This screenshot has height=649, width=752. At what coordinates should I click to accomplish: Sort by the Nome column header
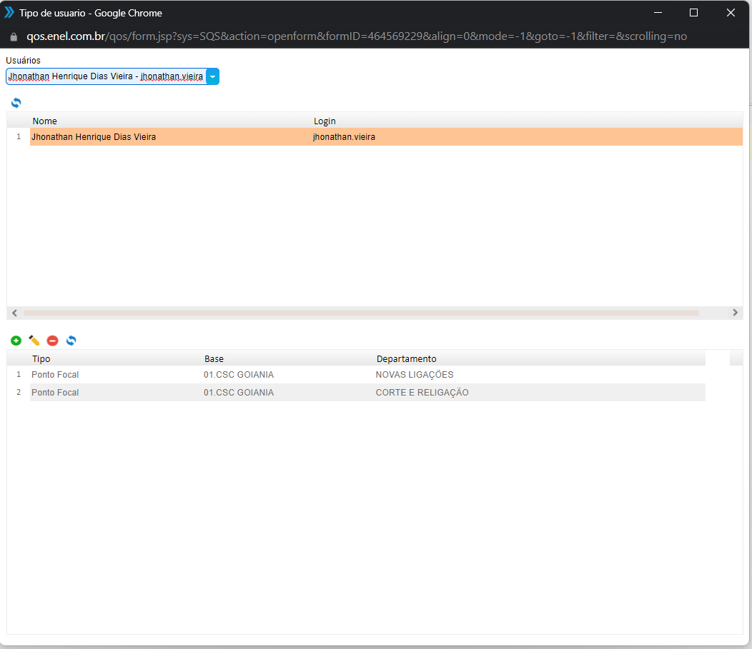[45, 121]
